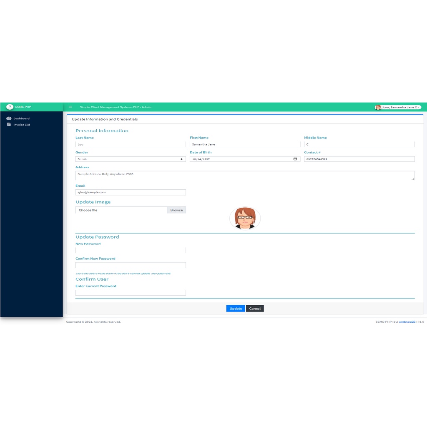Click the Invoice List icon in sidebar
Viewport: 427px width, 427px height.
[x=9, y=124]
